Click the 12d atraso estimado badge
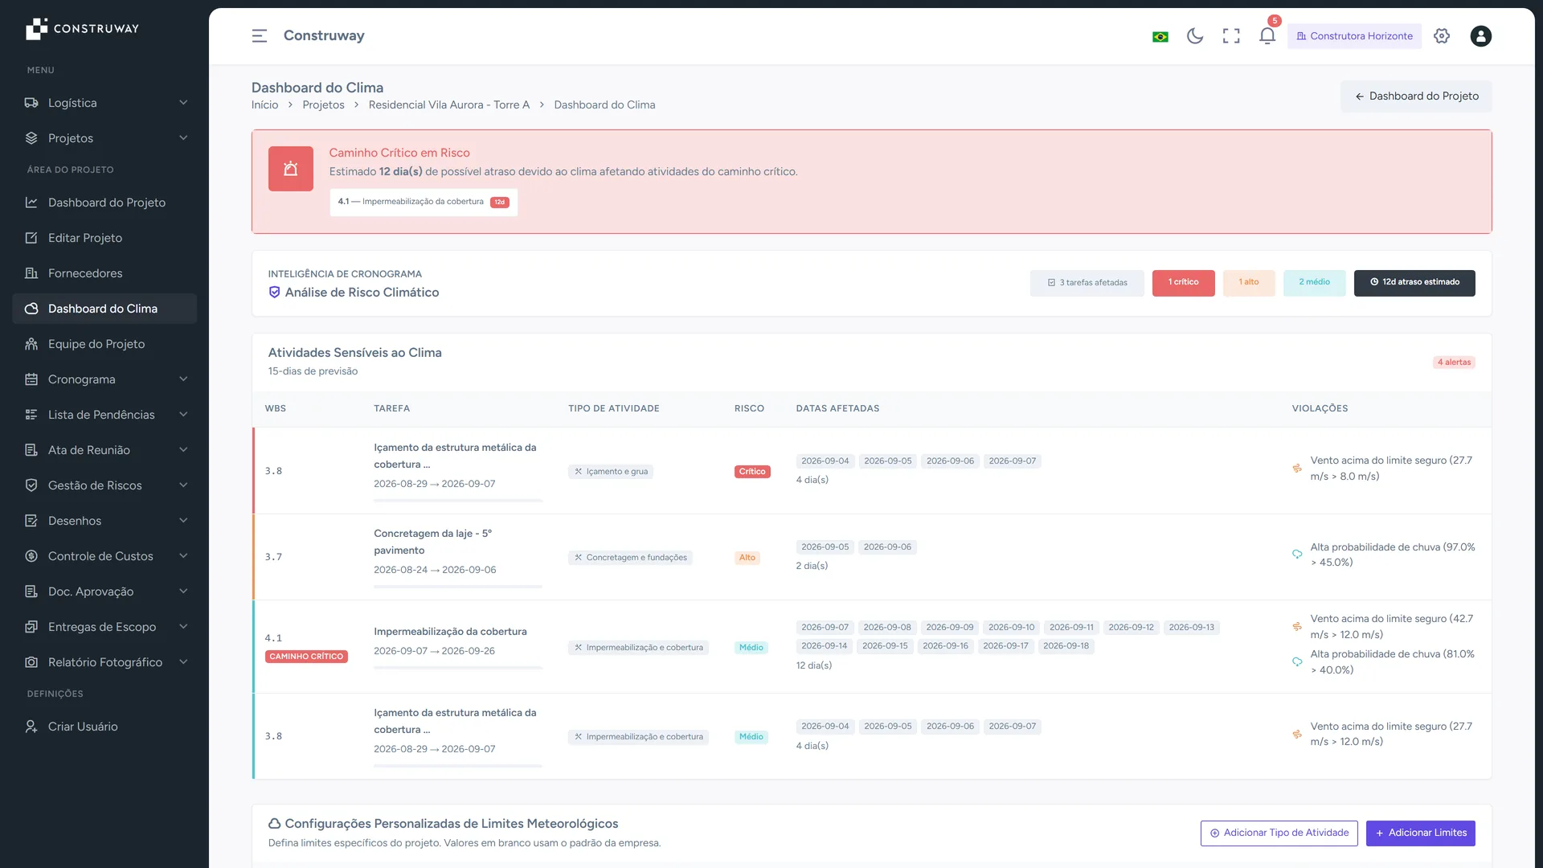Screen dimensions: 1543x868 coord(1414,283)
